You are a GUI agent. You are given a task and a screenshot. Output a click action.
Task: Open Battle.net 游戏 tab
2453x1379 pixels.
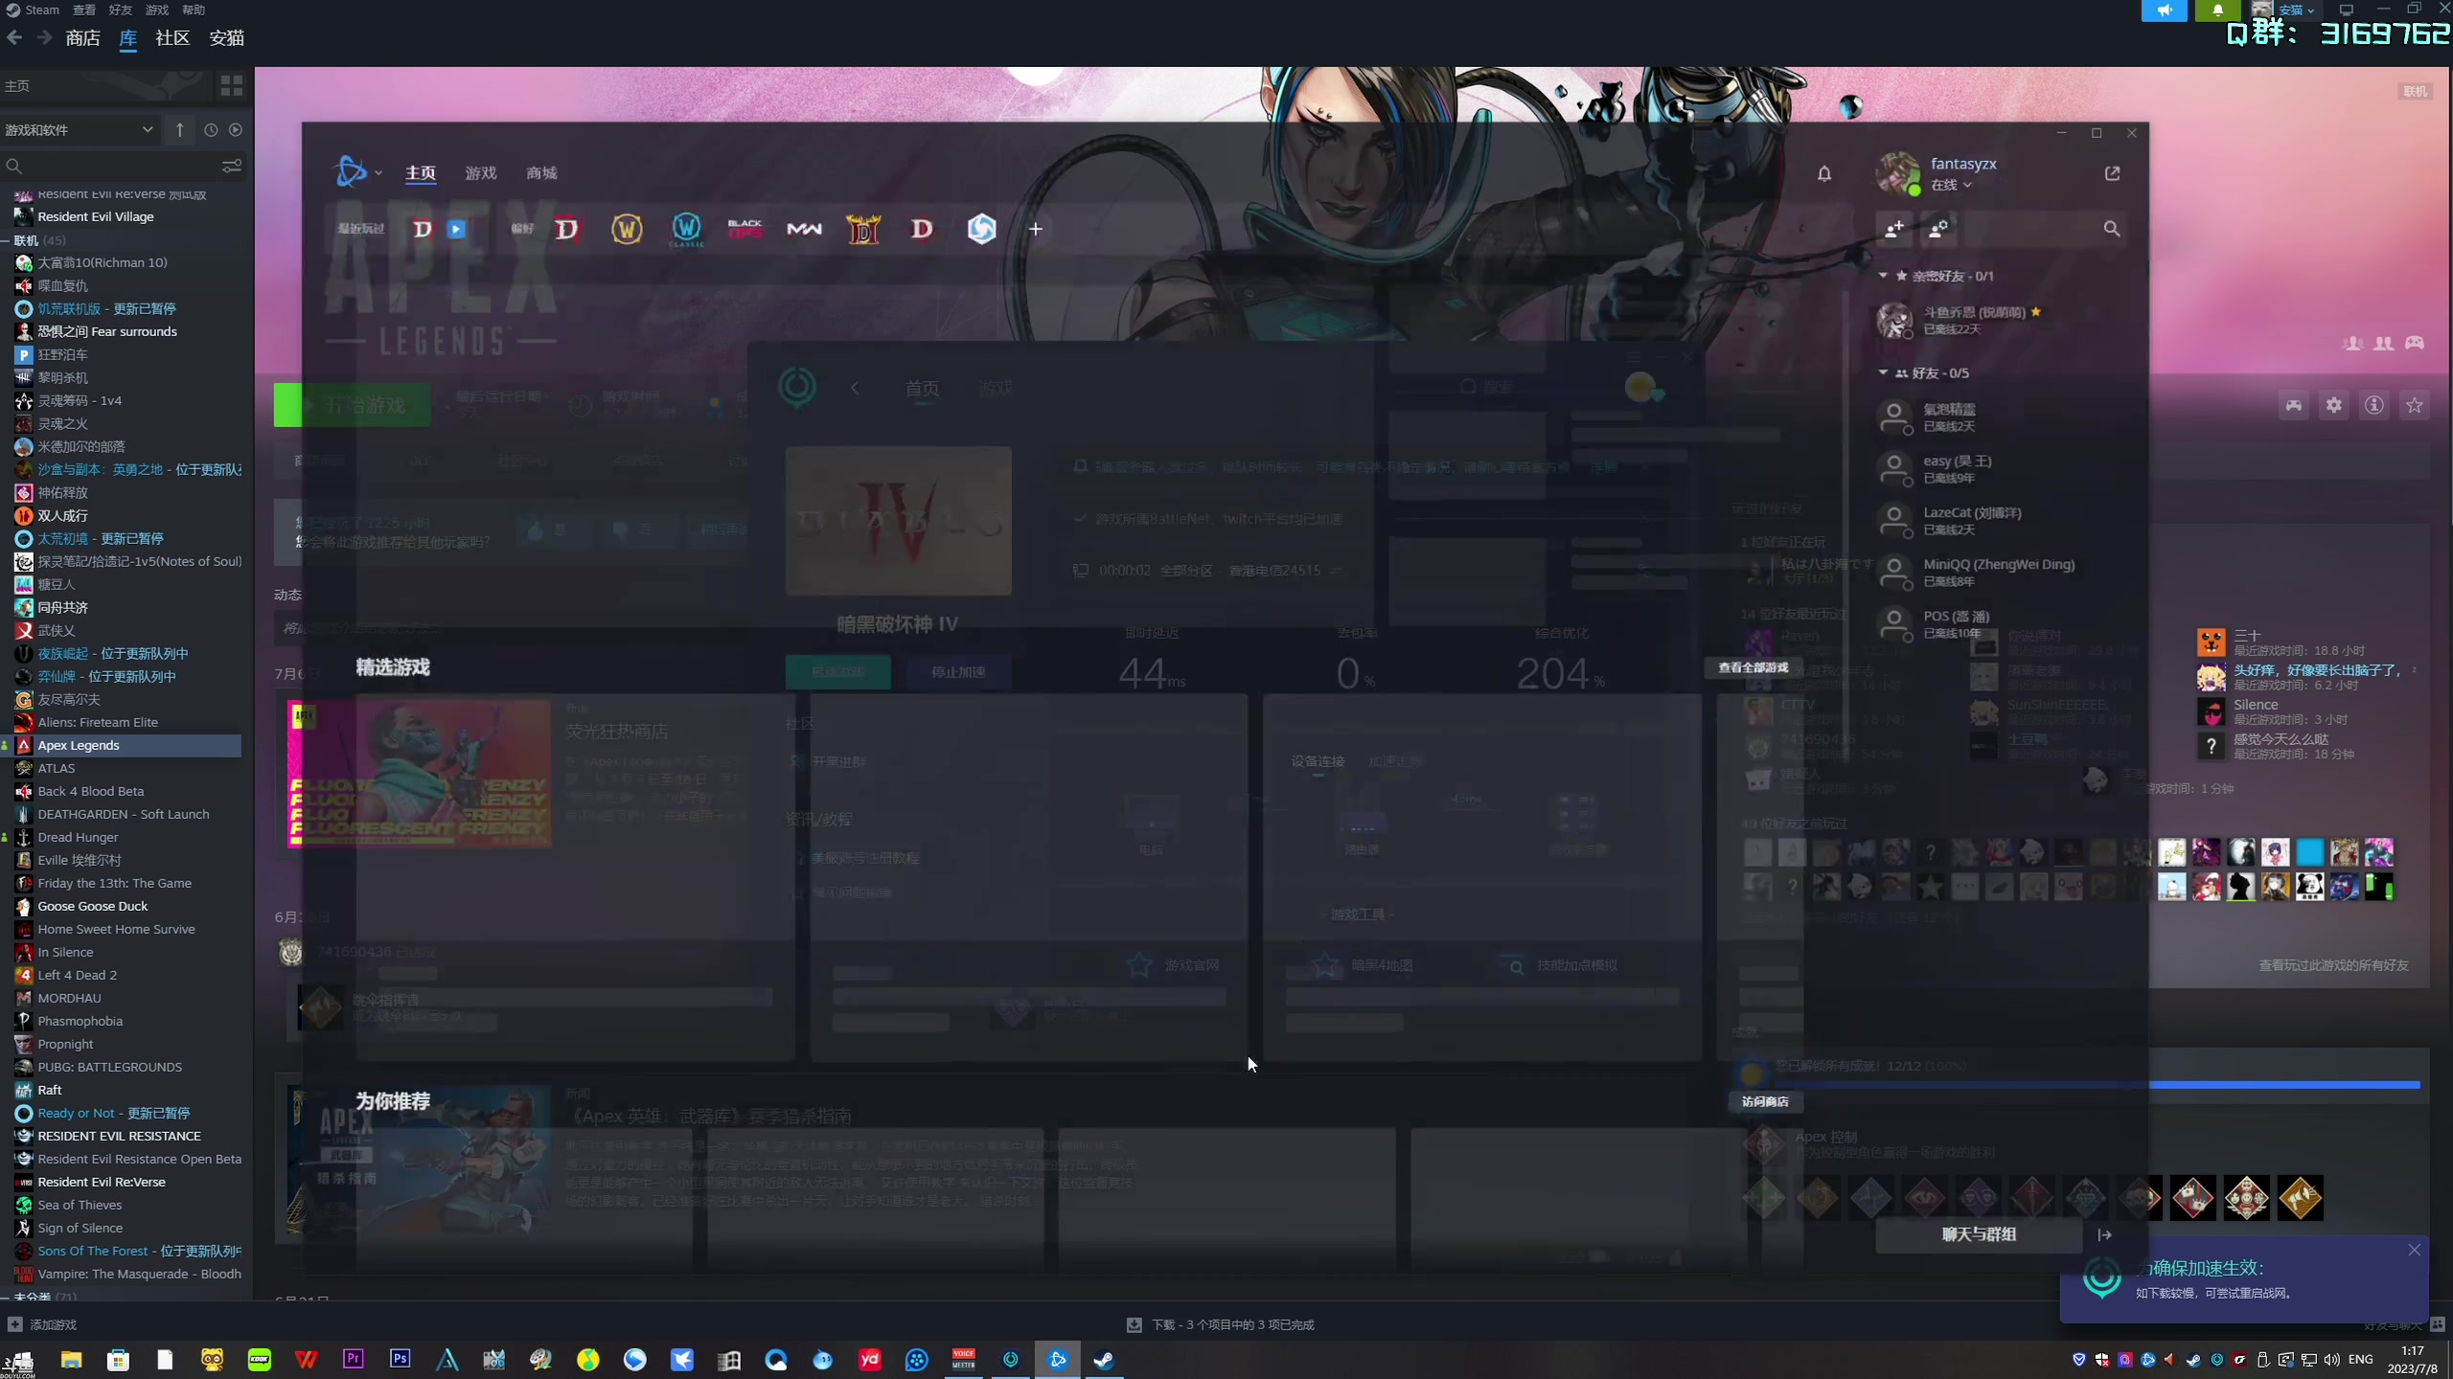(x=480, y=173)
